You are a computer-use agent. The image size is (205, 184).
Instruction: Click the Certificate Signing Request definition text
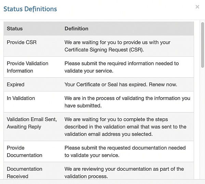(x=118, y=46)
